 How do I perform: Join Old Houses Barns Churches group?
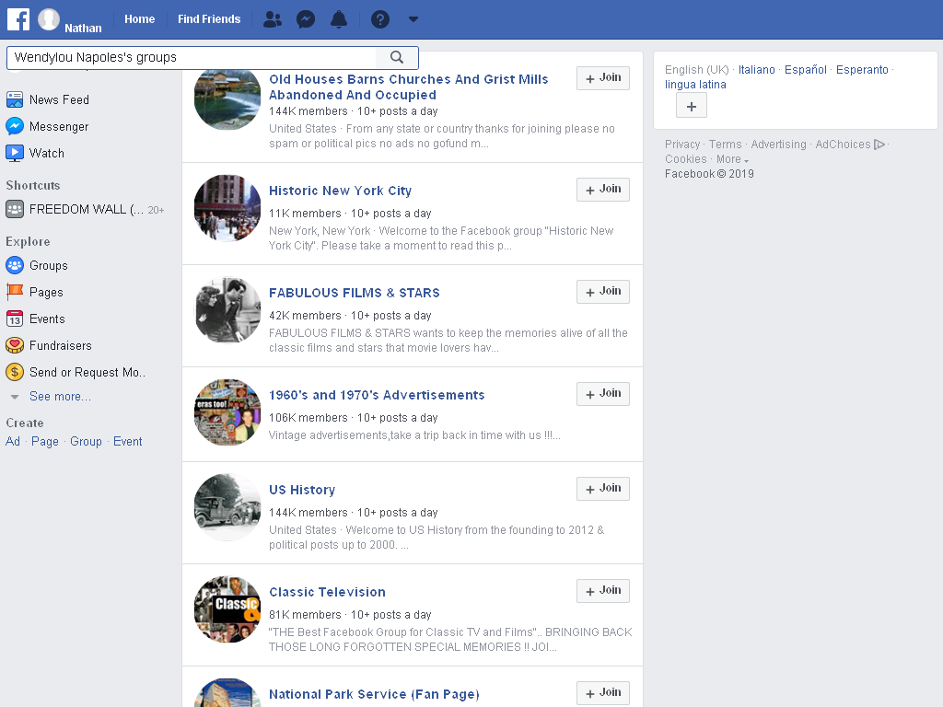tap(603, 78)
